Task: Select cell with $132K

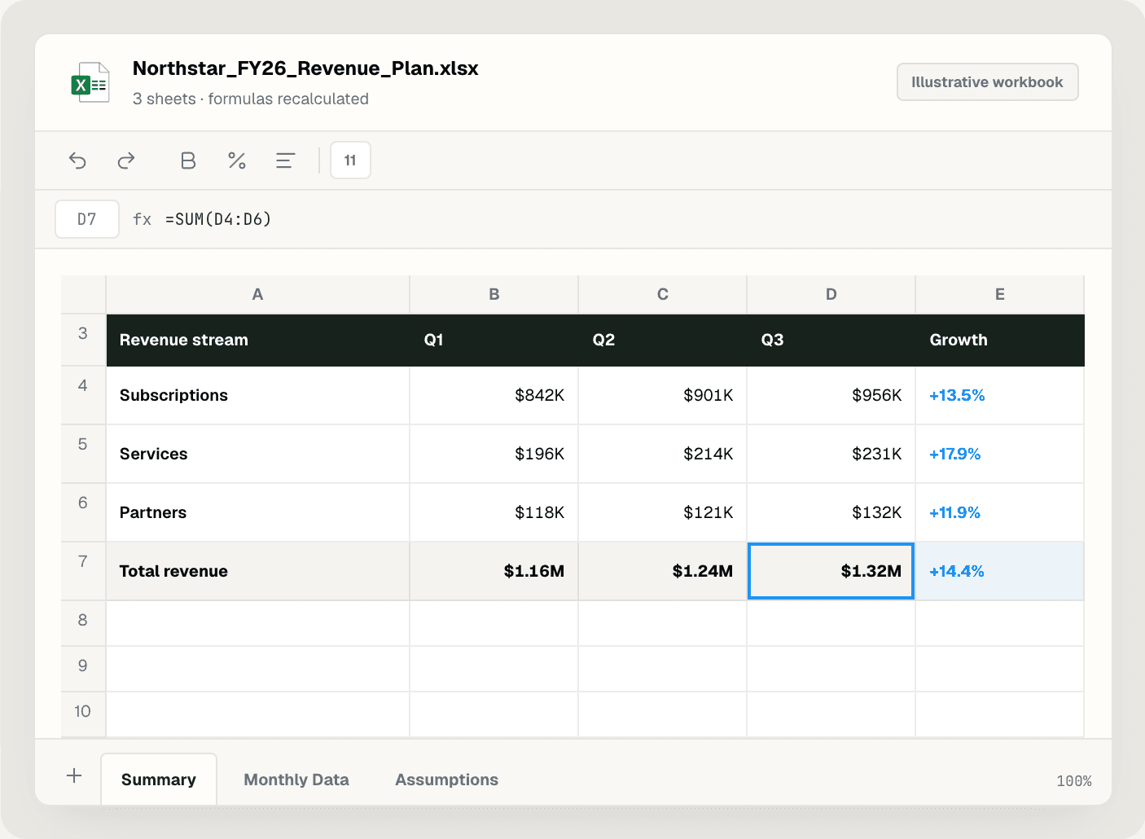Action: pyautogui.click(x=831, y=512)
